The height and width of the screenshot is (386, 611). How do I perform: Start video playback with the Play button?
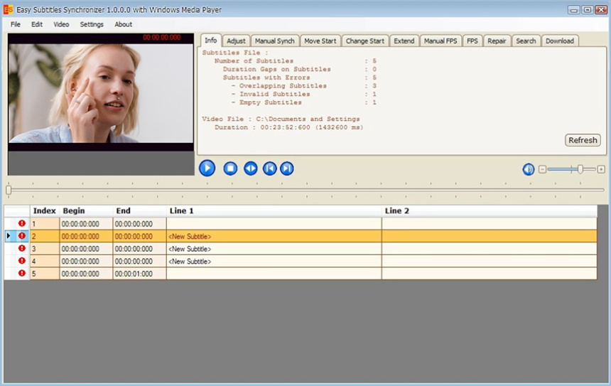click(207, 168)
